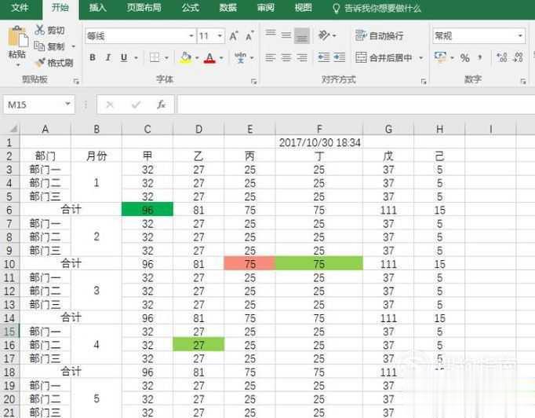Click the Copy icon
535x418 pixels.
39,46
